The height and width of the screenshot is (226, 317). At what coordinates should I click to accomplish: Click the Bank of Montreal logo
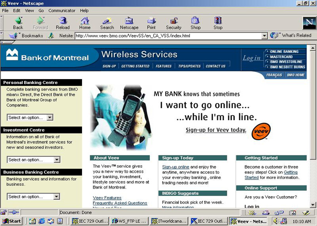(47, 55)
